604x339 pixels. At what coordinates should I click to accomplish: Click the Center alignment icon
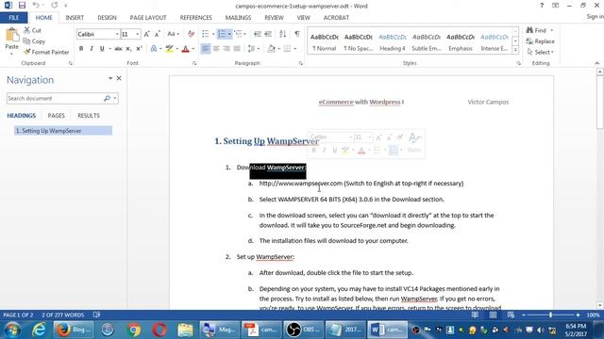coord(216,49)
